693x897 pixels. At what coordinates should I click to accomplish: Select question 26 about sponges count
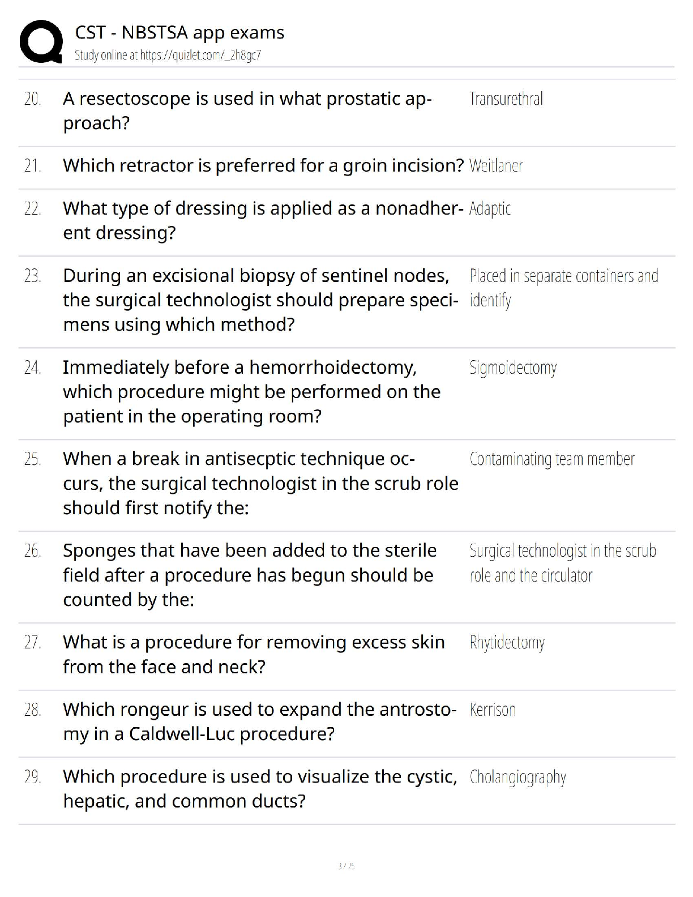(250, 575)
